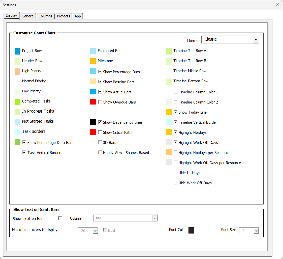The image size is (283, 259).
Task: Open the Columns tab
Action: coord(45,16)
